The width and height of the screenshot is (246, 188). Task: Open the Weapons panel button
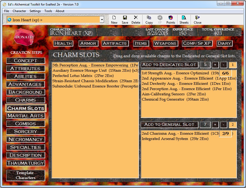(x=165, y=43)
